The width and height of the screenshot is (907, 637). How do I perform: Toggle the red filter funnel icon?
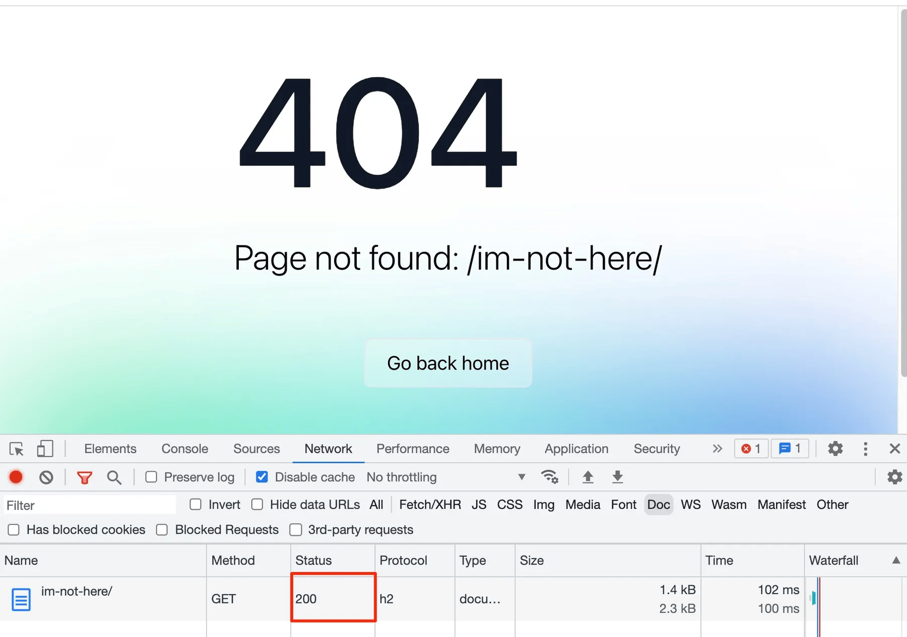(85, 477)
